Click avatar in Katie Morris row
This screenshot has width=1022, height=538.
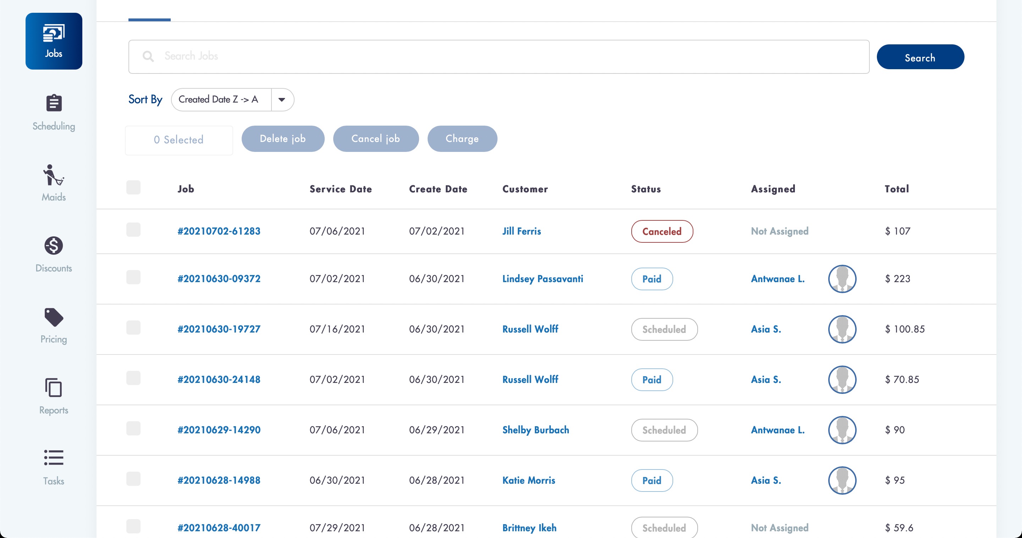(x=842, y=480)
